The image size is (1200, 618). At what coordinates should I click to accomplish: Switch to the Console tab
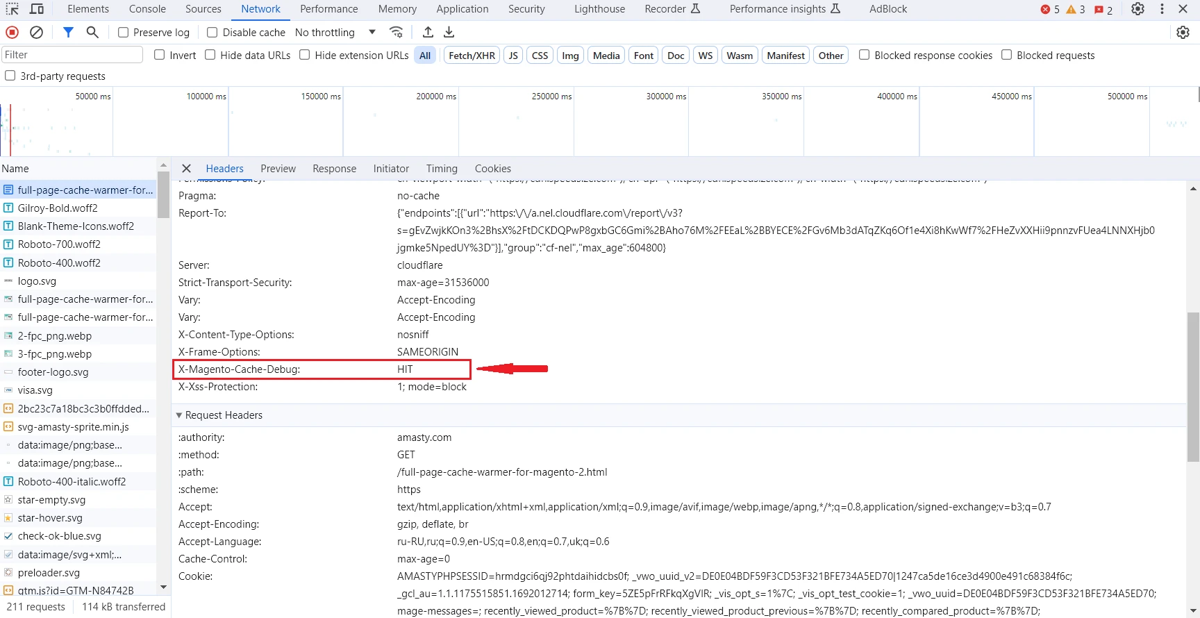(147, 9)
